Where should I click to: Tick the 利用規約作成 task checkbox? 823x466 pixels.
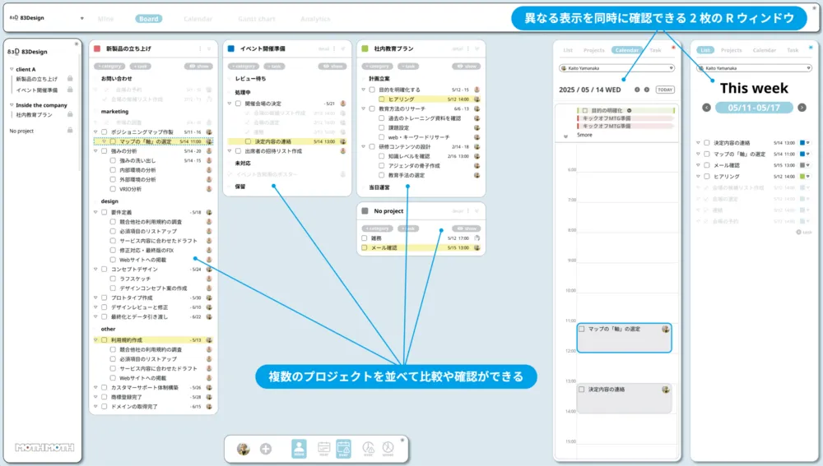105,339
